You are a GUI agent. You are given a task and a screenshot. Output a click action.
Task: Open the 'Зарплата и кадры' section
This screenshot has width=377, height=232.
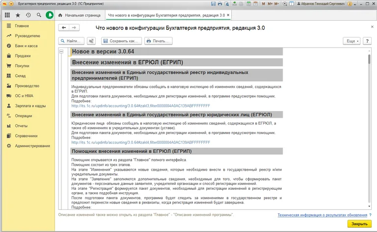30,105
